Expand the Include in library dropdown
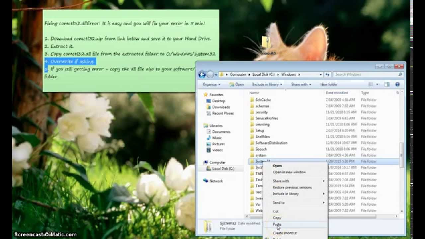This screenshot has width=425, height=239. pos(267,84)
